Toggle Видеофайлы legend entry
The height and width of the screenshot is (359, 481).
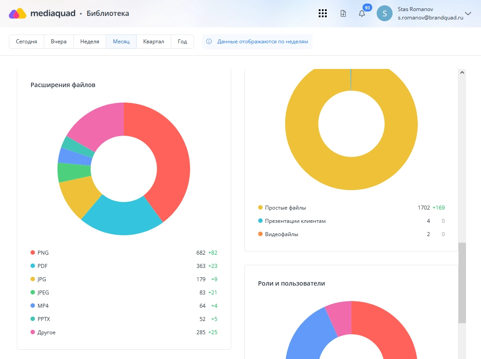point(281,234)
